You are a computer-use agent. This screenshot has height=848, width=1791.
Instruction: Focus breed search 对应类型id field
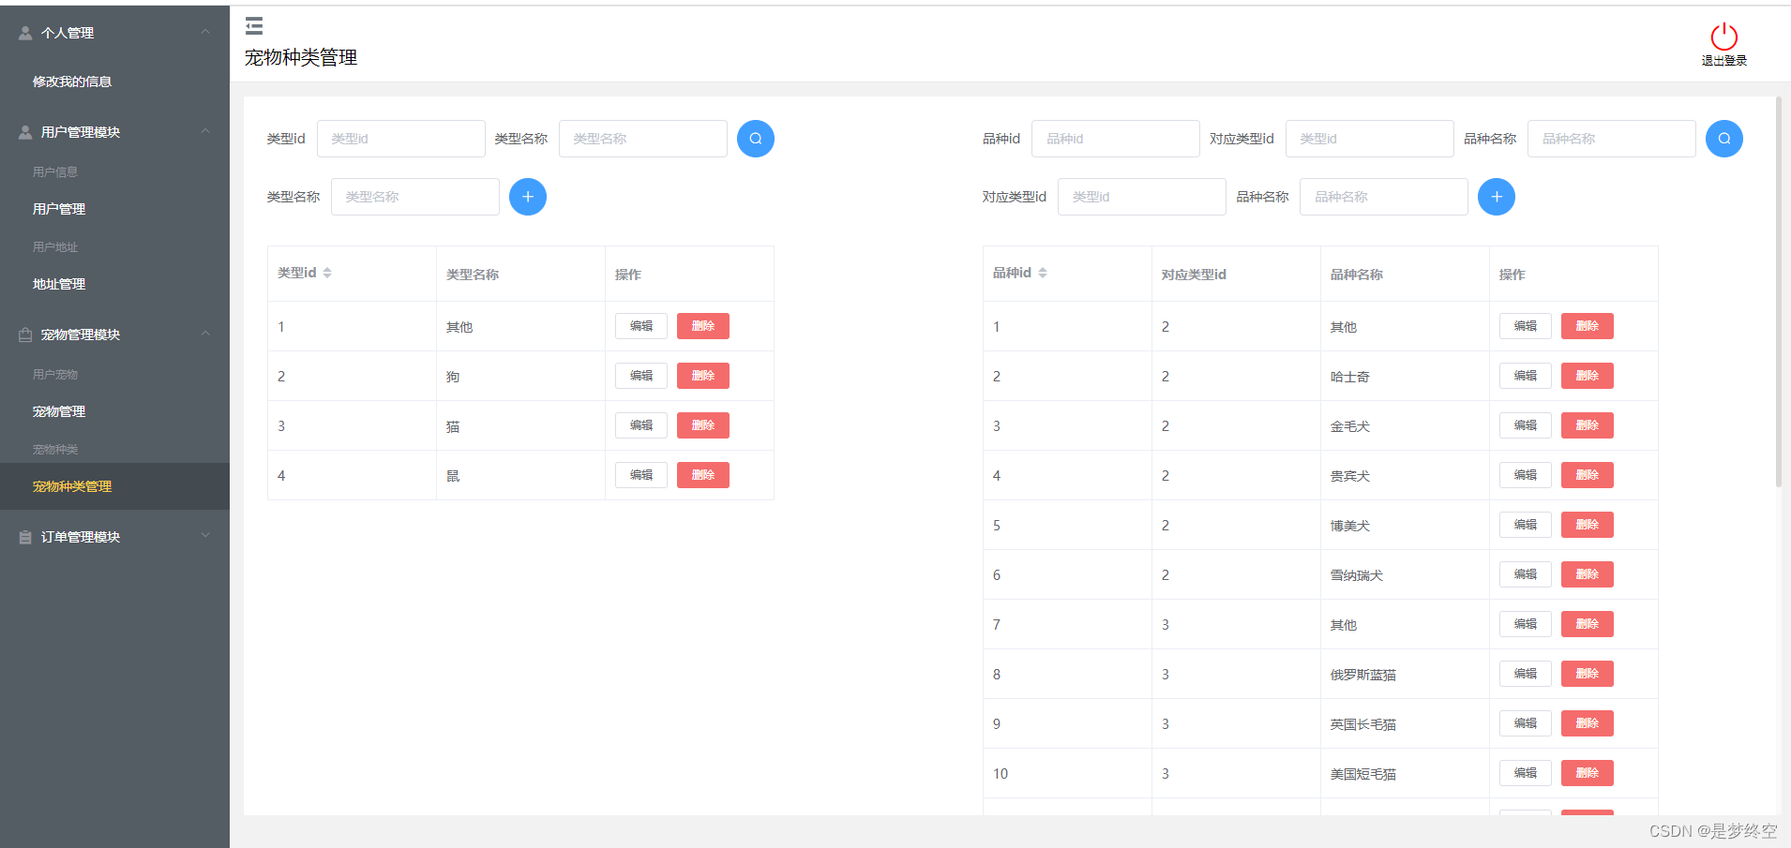1370,139
